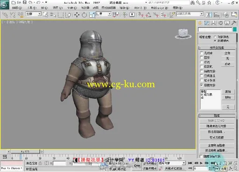
Task: Open the Utilities hammer panel tab
Action: tap(234, 23)
